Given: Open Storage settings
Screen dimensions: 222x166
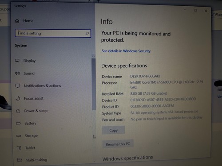Looking at the screenshot, I should click(x=31, y=135).
